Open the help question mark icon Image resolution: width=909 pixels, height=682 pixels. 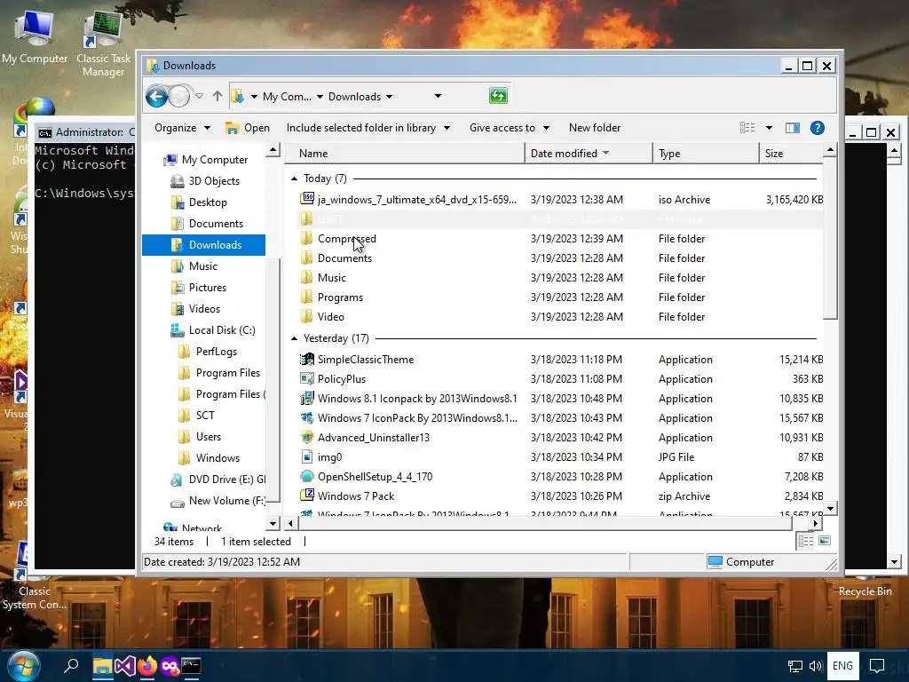pyautogui.click(x=818, y=128)
